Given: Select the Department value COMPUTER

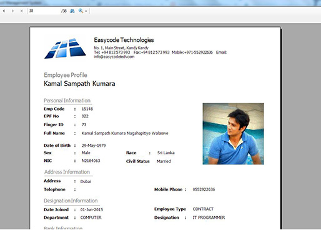Looking at the screenshot, I should (x=91, y=217).
